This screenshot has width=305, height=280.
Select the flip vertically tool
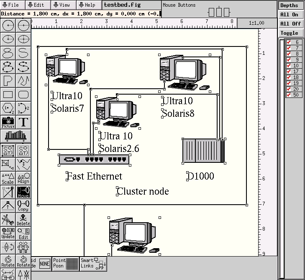8,247
